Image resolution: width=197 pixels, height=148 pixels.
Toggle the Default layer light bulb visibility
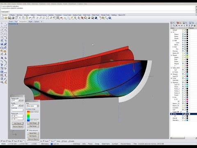pos(183,30)
